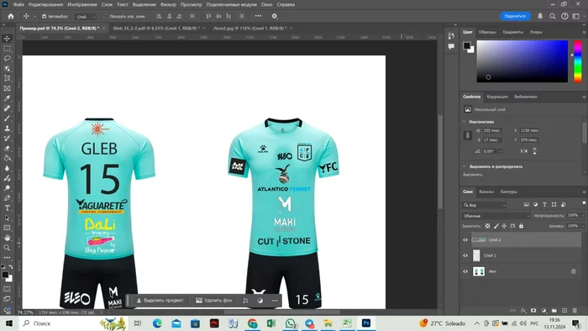Click the foreground color swatch in toolbar
The image size is (588, 331).
click(5, 275)
